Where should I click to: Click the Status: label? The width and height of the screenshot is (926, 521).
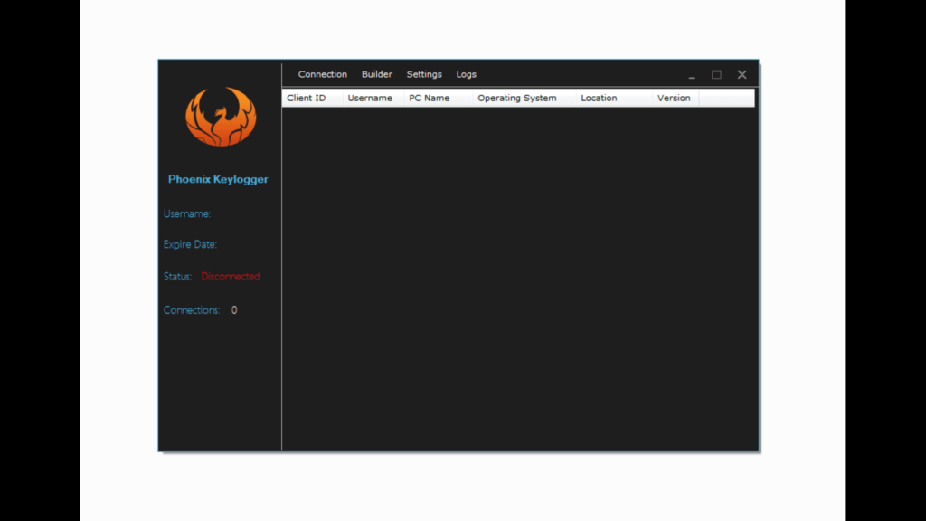[178, 277]
